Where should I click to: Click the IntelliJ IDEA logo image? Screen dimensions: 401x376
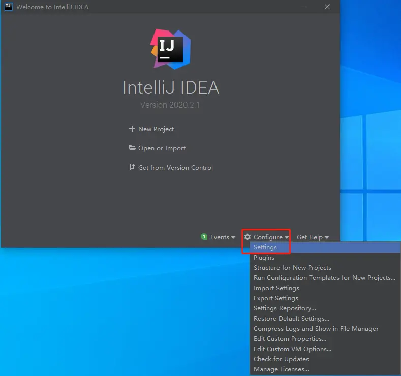[170, 49]
